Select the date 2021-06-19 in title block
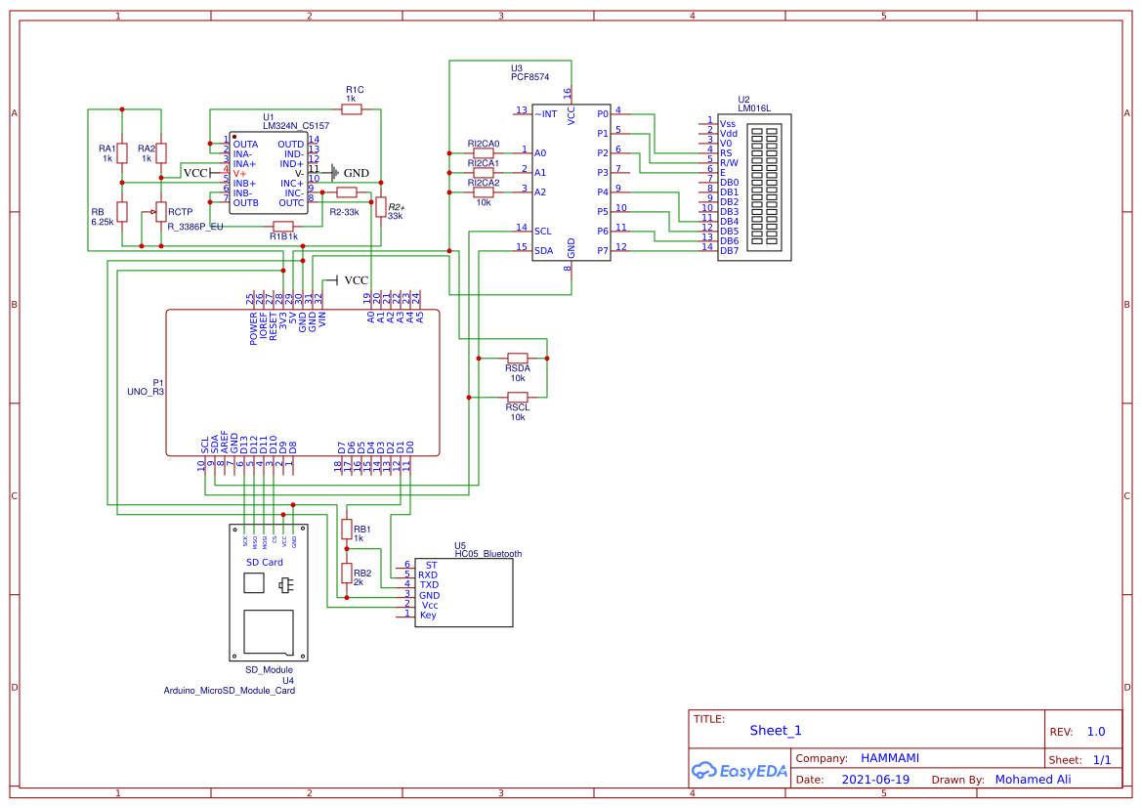Screen dimensions: 1142x808 pyautogui.click(x=876, y=779)
